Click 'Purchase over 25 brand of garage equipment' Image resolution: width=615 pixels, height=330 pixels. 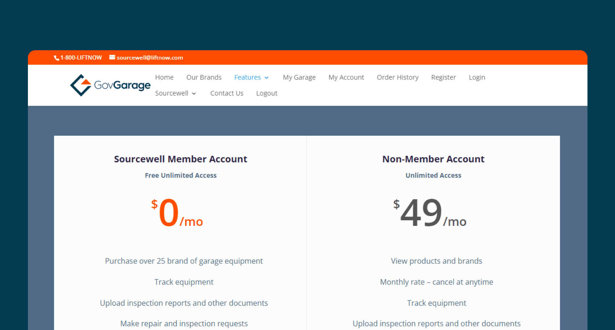pos(184,261)
